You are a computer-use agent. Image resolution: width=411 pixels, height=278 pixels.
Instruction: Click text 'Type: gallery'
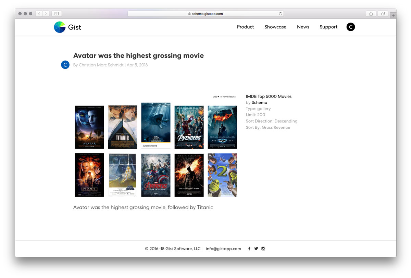pyautogui.click(x=258, y=109)
